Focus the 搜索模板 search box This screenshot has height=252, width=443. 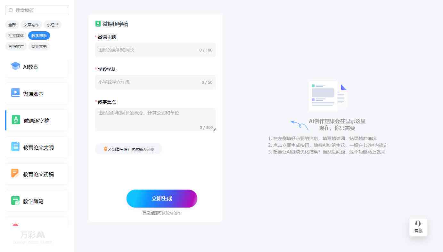click(x=37, y=10)
